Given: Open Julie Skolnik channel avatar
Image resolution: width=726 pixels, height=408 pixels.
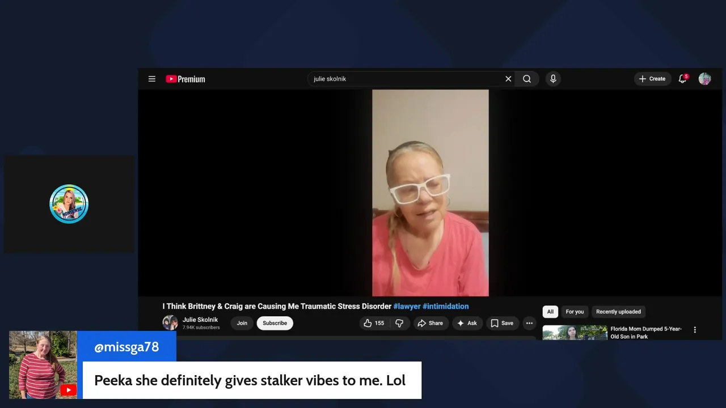Looking at the screenshot, I should 170,323.
